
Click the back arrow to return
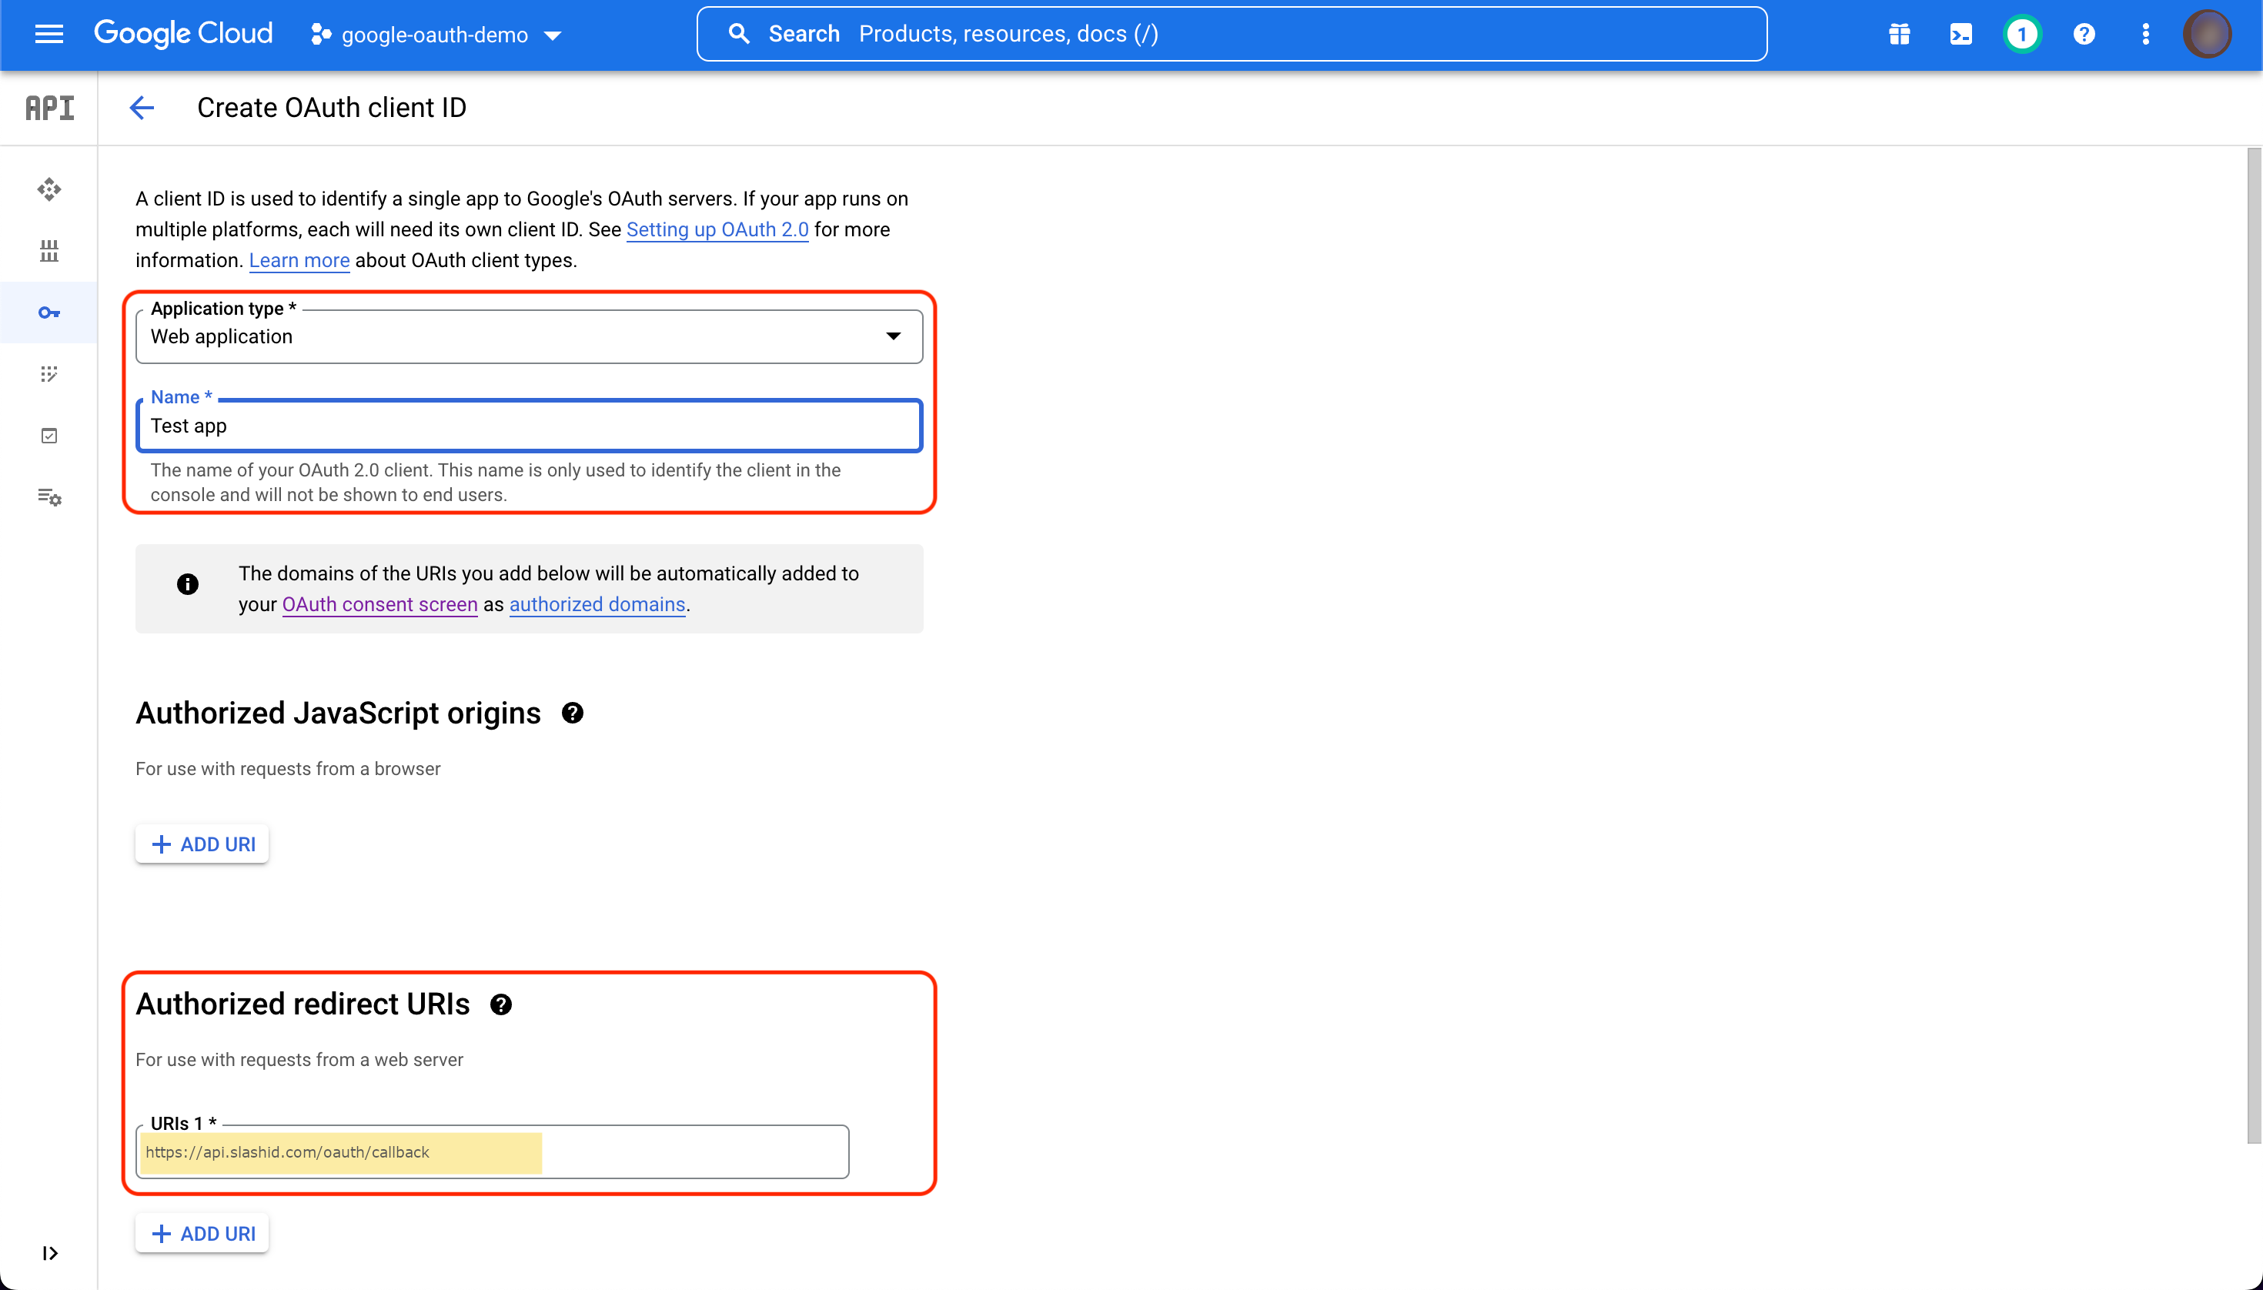pos(142,107)
